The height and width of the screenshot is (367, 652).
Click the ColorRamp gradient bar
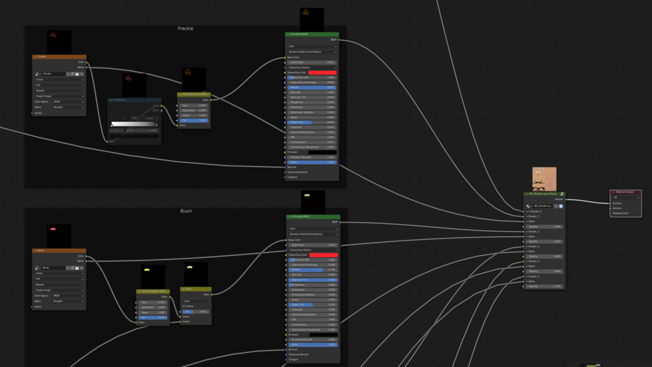[x=134, y=124]
